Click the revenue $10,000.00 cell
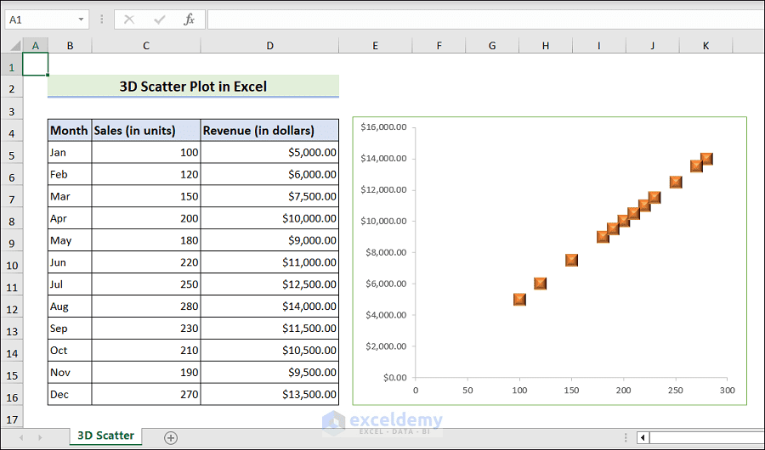765x450 pixels. (x=269, y=218)
